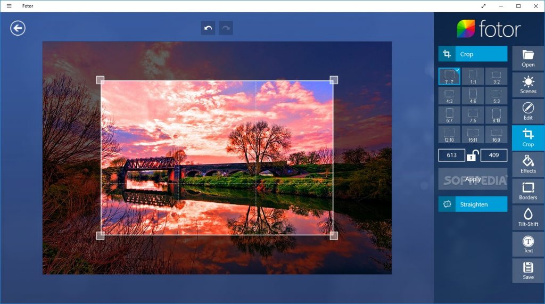This screenshot has height=304, width=545.
Task: Select the 3:2 crop ratio
Action: pos(497,77)
